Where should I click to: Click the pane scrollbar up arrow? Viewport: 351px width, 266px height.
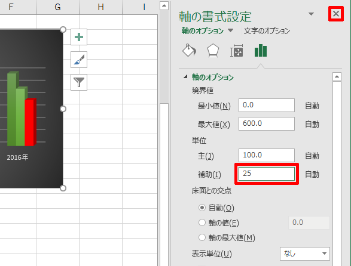[337, 77]
